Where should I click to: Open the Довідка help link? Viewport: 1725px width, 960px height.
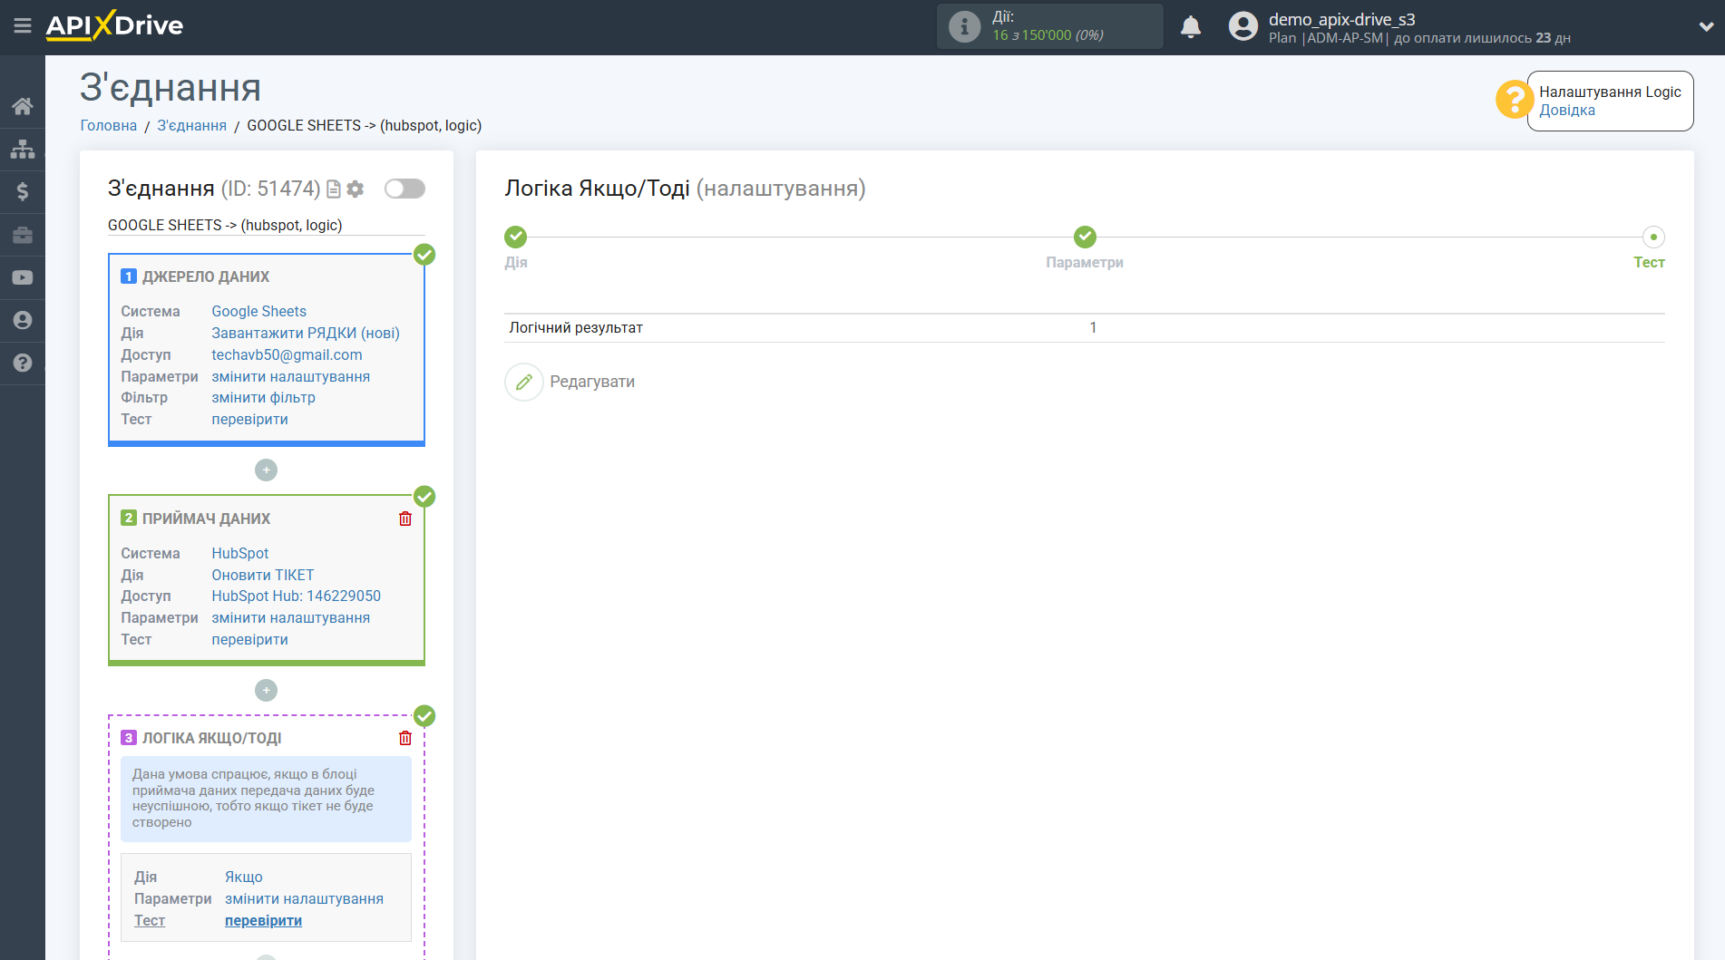(x=1566, y=111)
